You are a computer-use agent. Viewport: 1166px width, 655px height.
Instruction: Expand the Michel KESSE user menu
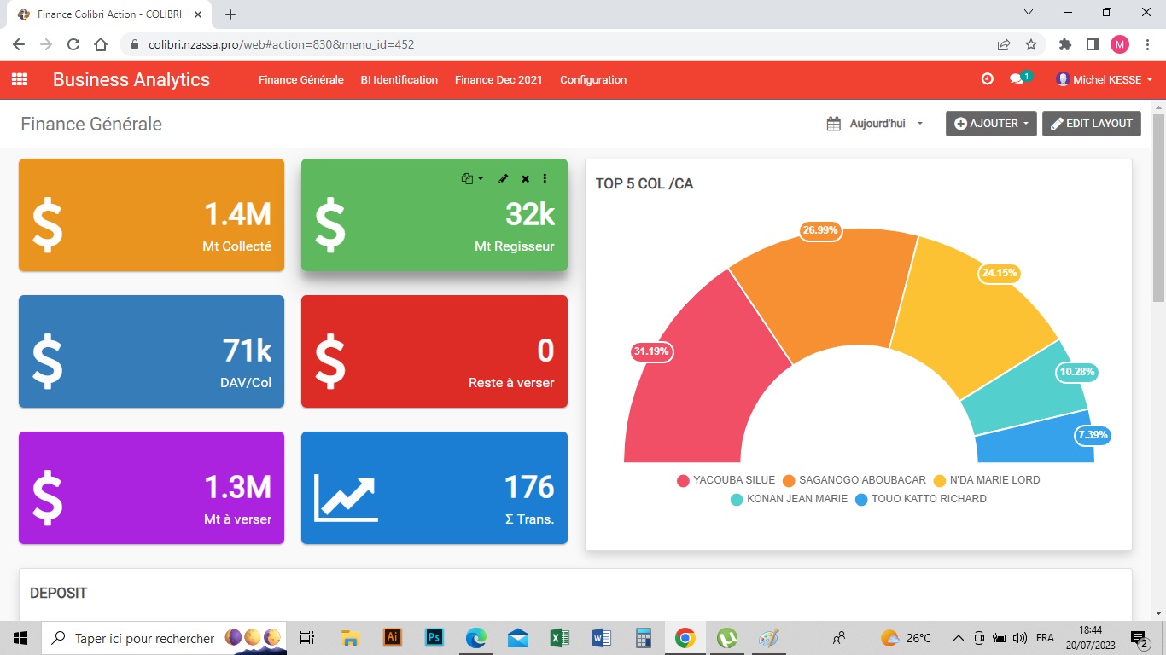[x=1105, y=79]
